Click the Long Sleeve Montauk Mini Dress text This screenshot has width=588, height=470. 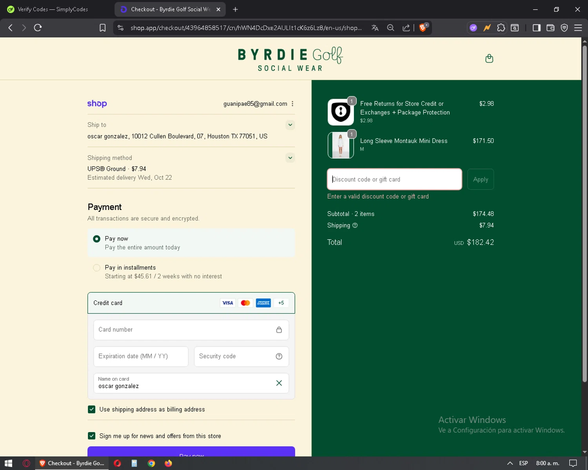[x=404, y=141]
